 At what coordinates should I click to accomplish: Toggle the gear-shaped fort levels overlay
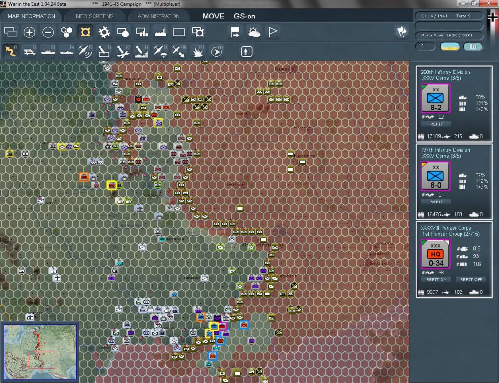click(x=104, y=32)
